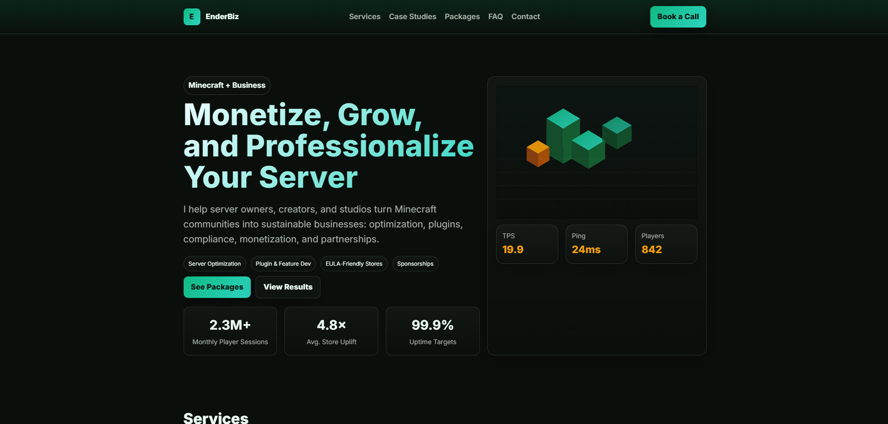Click the Ping 24ms stat card
This screenshot has height=424, width=888.
[597, 244]
